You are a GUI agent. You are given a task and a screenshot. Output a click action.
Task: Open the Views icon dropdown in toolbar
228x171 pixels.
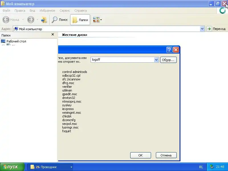pyautogui.click(x=97, y=20)
